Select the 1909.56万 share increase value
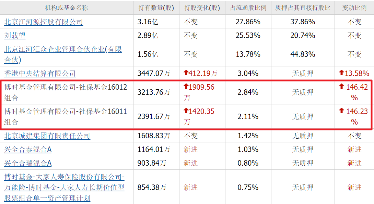 (199, 92)
